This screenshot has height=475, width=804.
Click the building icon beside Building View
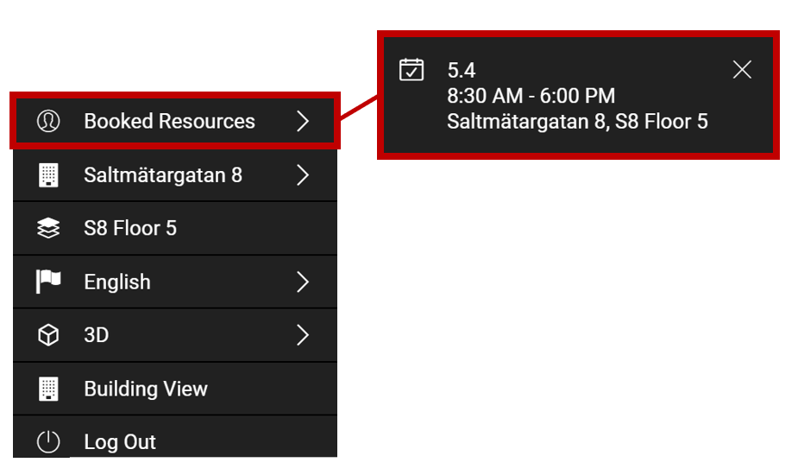(x=48, y=389)
